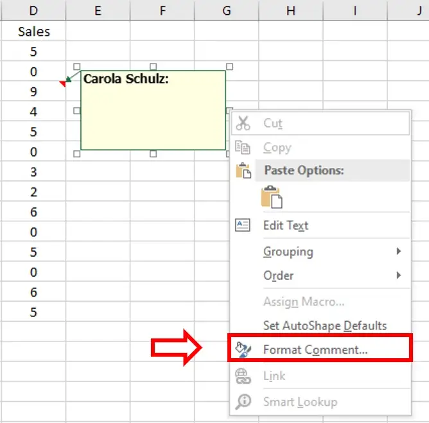The image size is (429, 423).
Task: Choose Format Comment... from the menu
Action: click(x=315, y=350)
